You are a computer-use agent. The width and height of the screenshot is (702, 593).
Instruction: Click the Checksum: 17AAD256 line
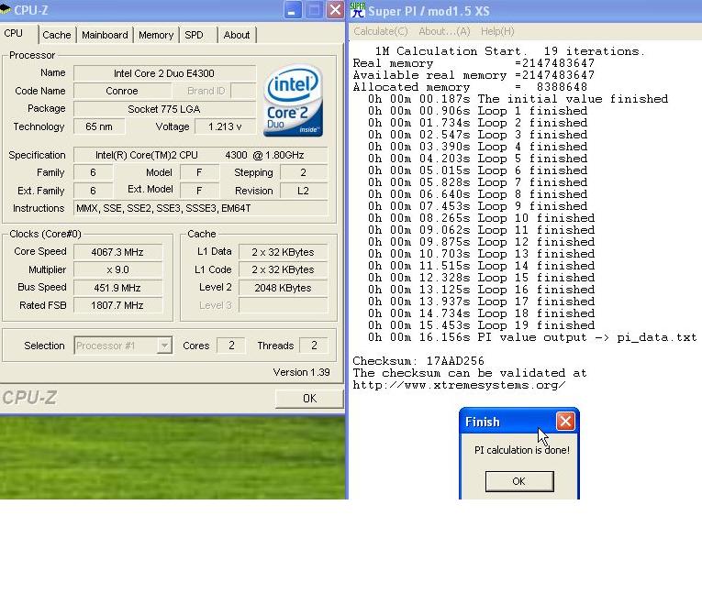[418, 361]
